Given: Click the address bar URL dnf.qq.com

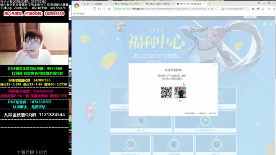Looking at the screenshot, I should pyautogui.click(x=166, y=8).
